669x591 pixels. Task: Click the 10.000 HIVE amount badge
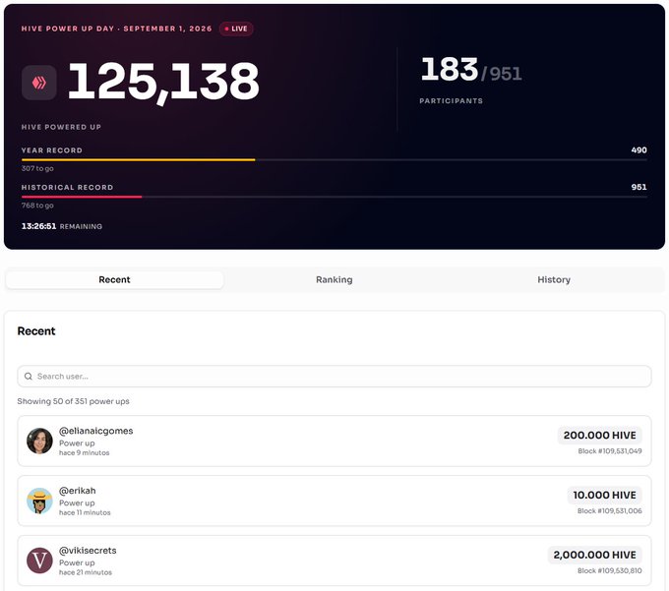604,495
